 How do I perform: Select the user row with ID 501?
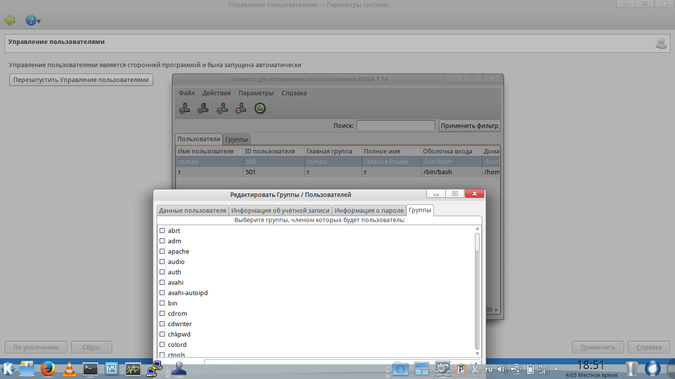[x=338, y=172]
